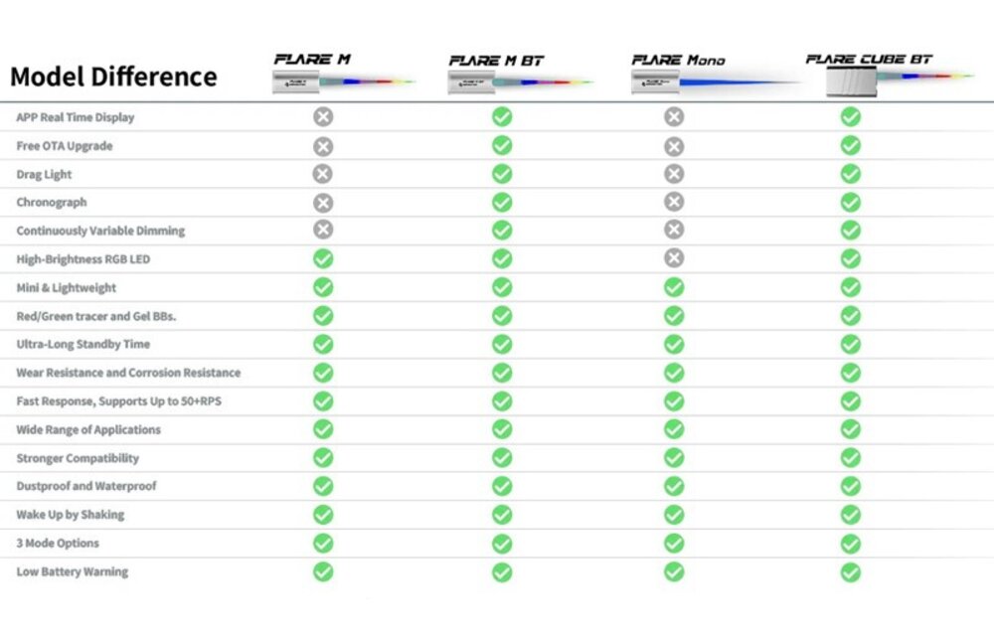994x636 pixels.
Task: Click 'Wear Resistance and Corrosion Resistance' label
Action: [x=128, y=373]
